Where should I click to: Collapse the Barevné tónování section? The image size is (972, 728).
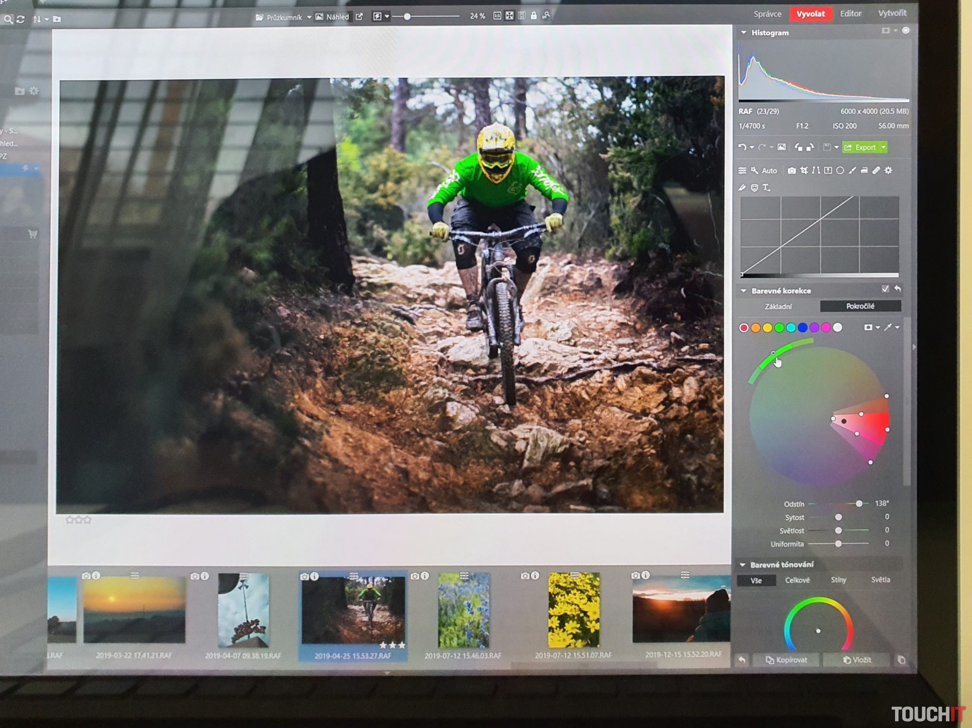(x=743, y=564)
